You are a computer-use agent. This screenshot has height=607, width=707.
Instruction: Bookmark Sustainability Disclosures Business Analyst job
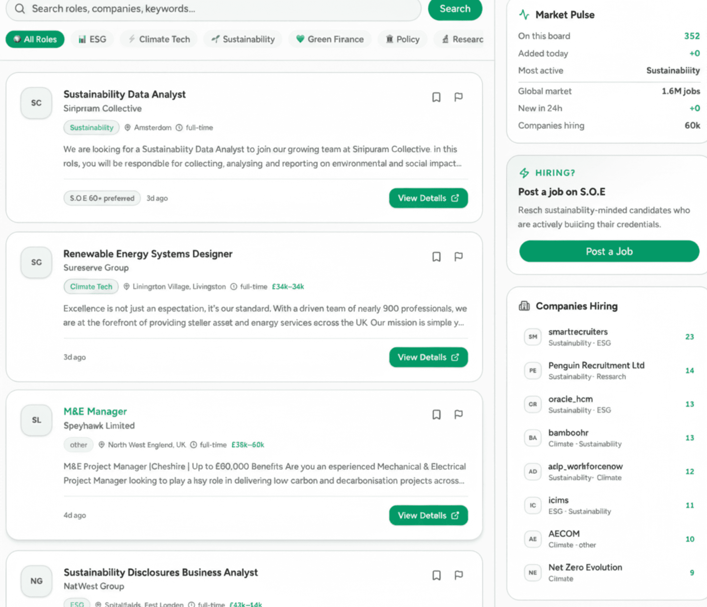(x=436, y=575)
